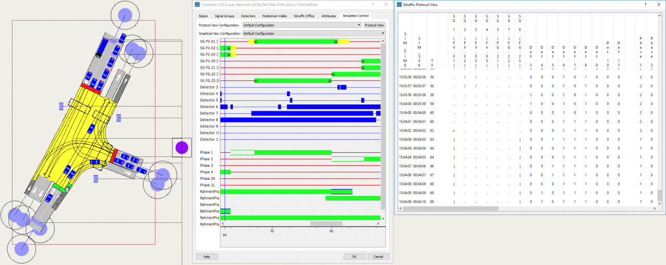Click Protocol View horizontal scrollbar thumb
The width and height of the screenshot is (666, 265).
pos(451,209)
